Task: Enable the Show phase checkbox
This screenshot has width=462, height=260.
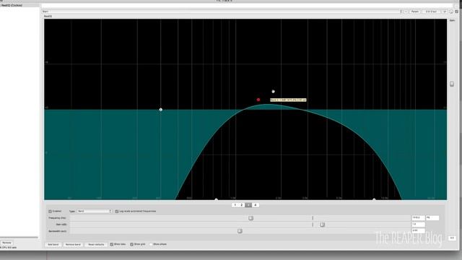Action: pos(151,244)
